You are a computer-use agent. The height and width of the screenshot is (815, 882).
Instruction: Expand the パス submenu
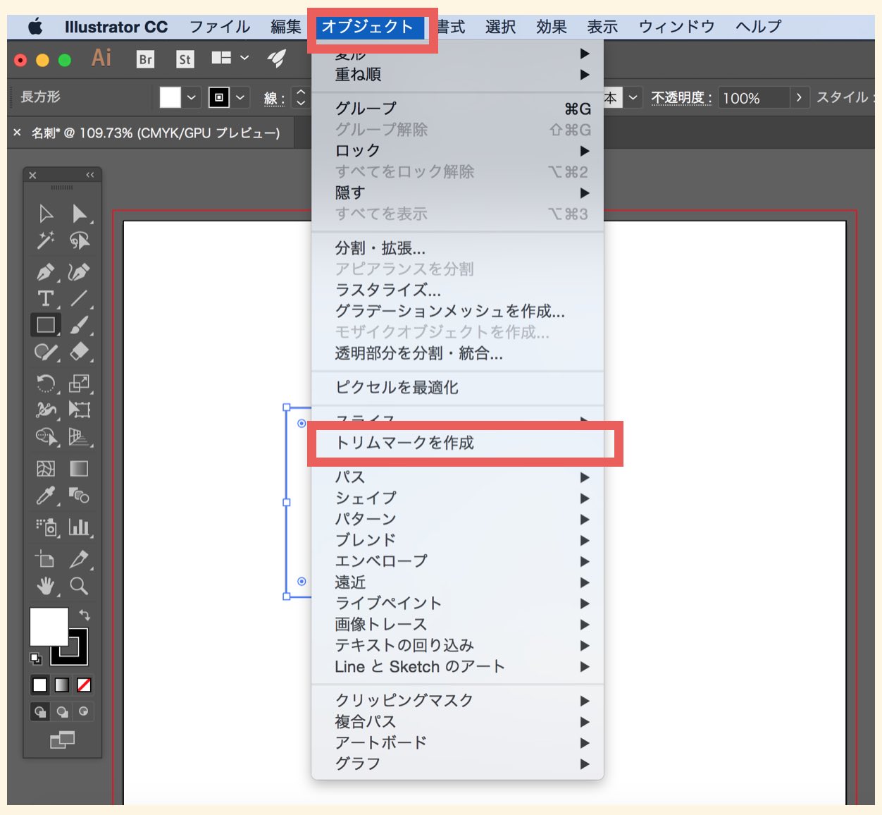point(457,477)
